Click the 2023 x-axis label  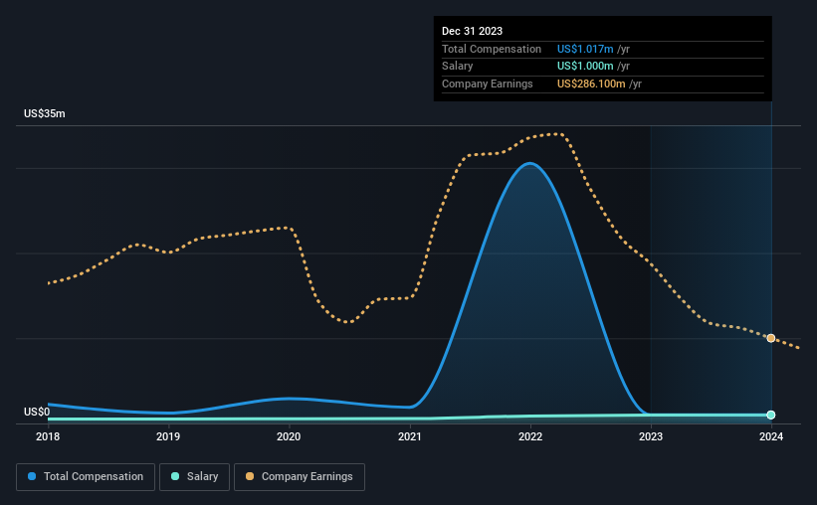pos(651,436)
